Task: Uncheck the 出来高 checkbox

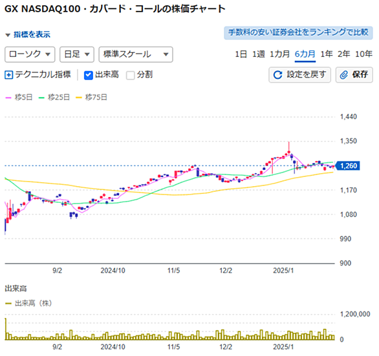Action: pyautogui.click(x=89, y=75)
